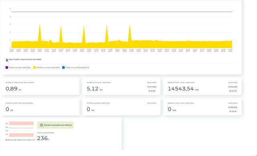Click the 03-09-2025 date in the consumed energy card
This screenshot has height=156, width=257.
(233, 87)
